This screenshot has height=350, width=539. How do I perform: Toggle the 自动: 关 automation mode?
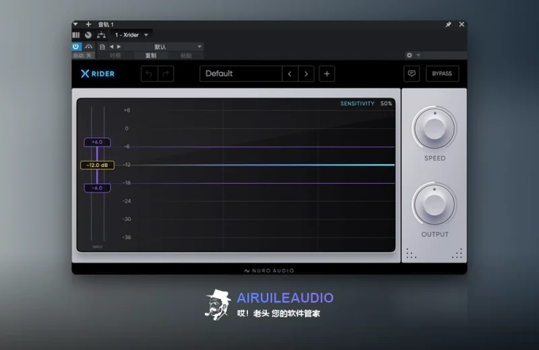pos(82,55)
